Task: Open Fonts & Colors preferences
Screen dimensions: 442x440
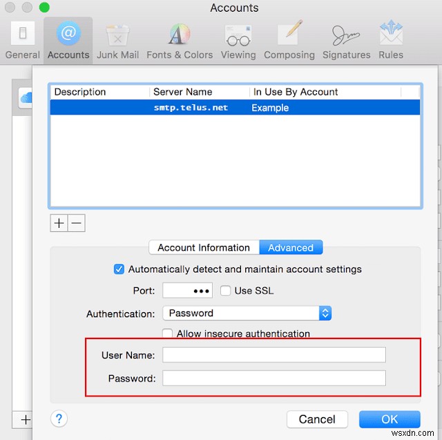Action: [180, 40]
